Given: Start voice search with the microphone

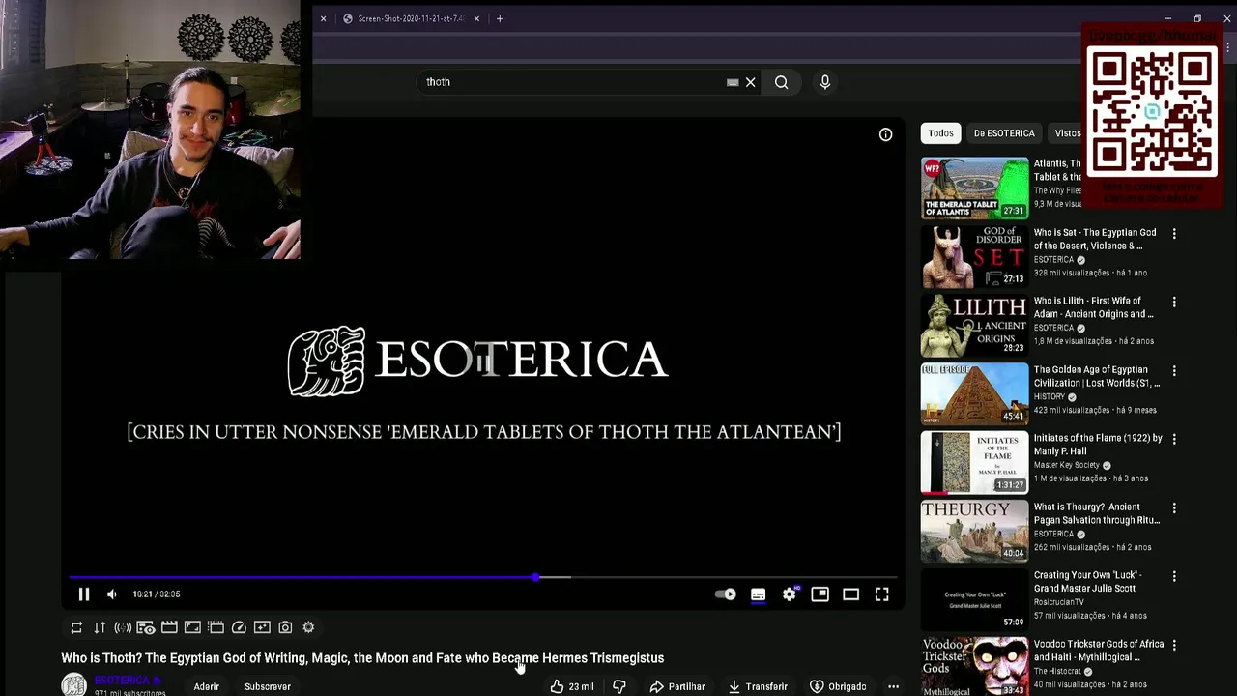Looking at the screenshot, I should click(825, 82).
